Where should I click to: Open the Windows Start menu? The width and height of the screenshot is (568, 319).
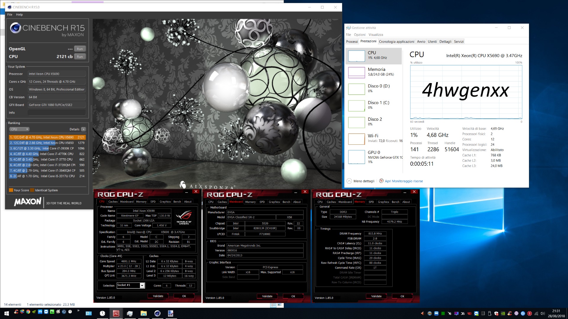[x=7, y=313]
